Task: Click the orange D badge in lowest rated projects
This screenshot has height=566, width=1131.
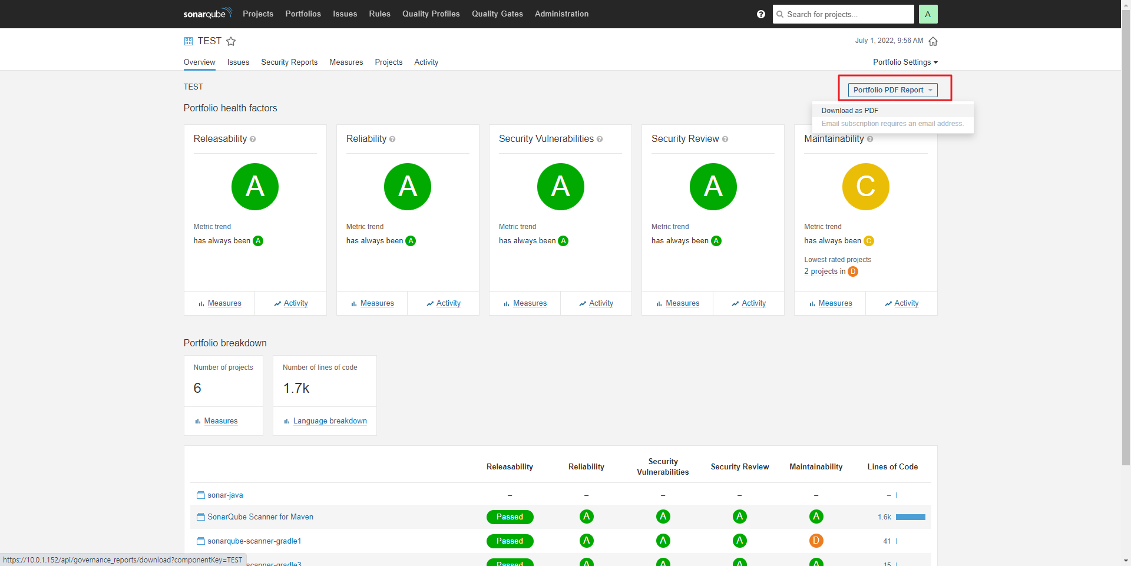Action: coord(853,272)
